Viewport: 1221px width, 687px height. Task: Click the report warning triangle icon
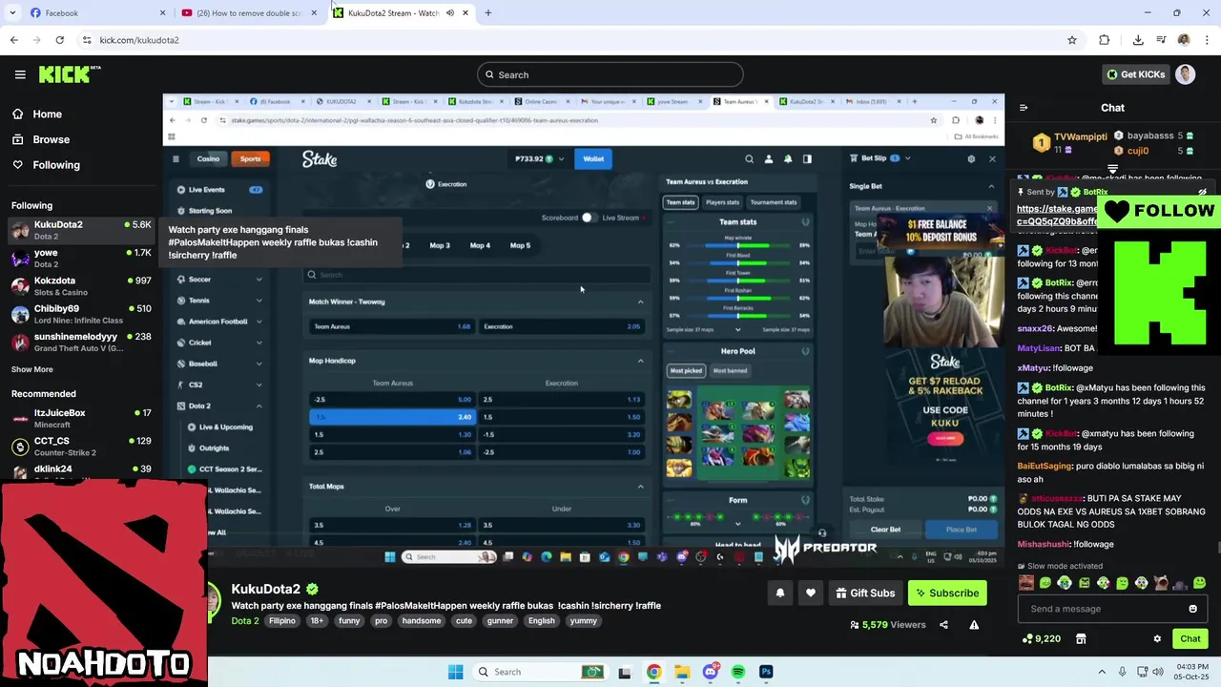tap(974, 625)
